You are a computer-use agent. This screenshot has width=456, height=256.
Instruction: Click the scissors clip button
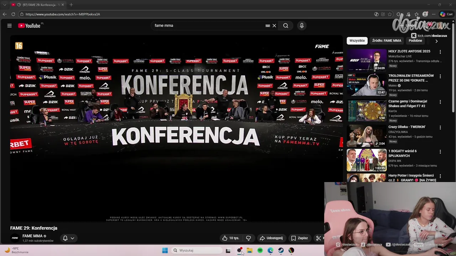coord(318,238)
